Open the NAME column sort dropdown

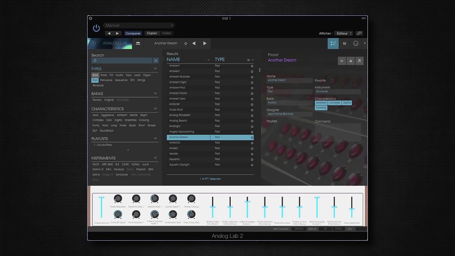[x=208, y=60]
